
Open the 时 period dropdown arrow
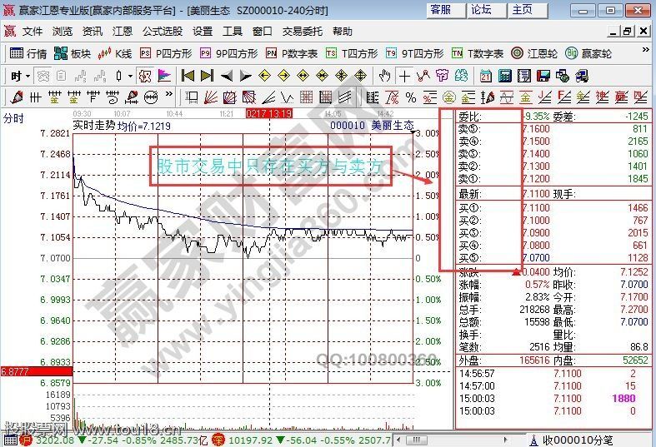pyautogui.click(x=28, y=77)
